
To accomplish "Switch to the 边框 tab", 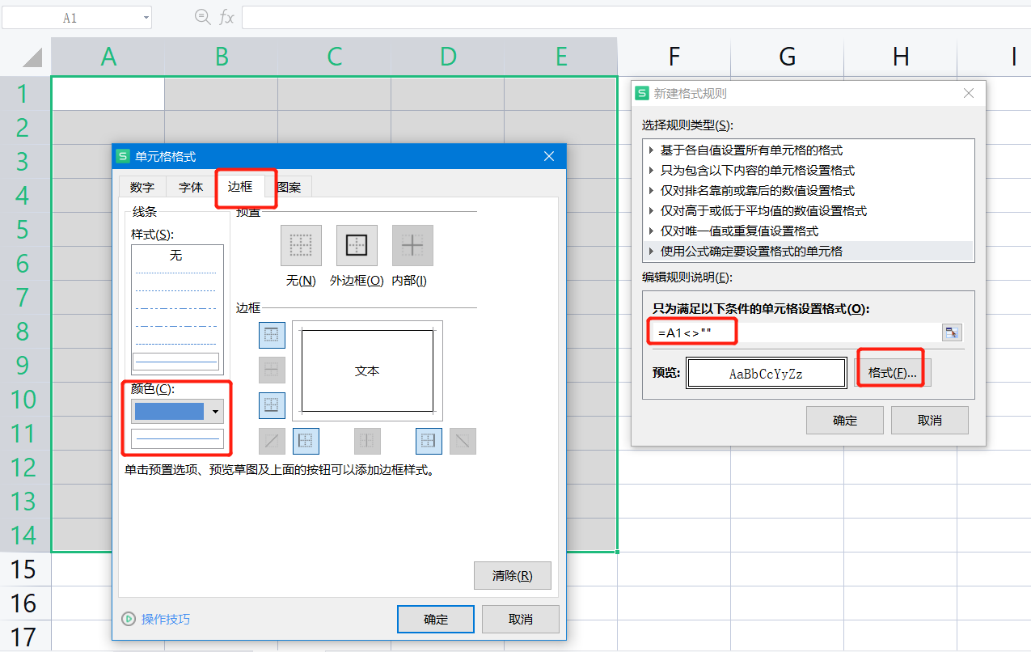I will coord(240,186).
